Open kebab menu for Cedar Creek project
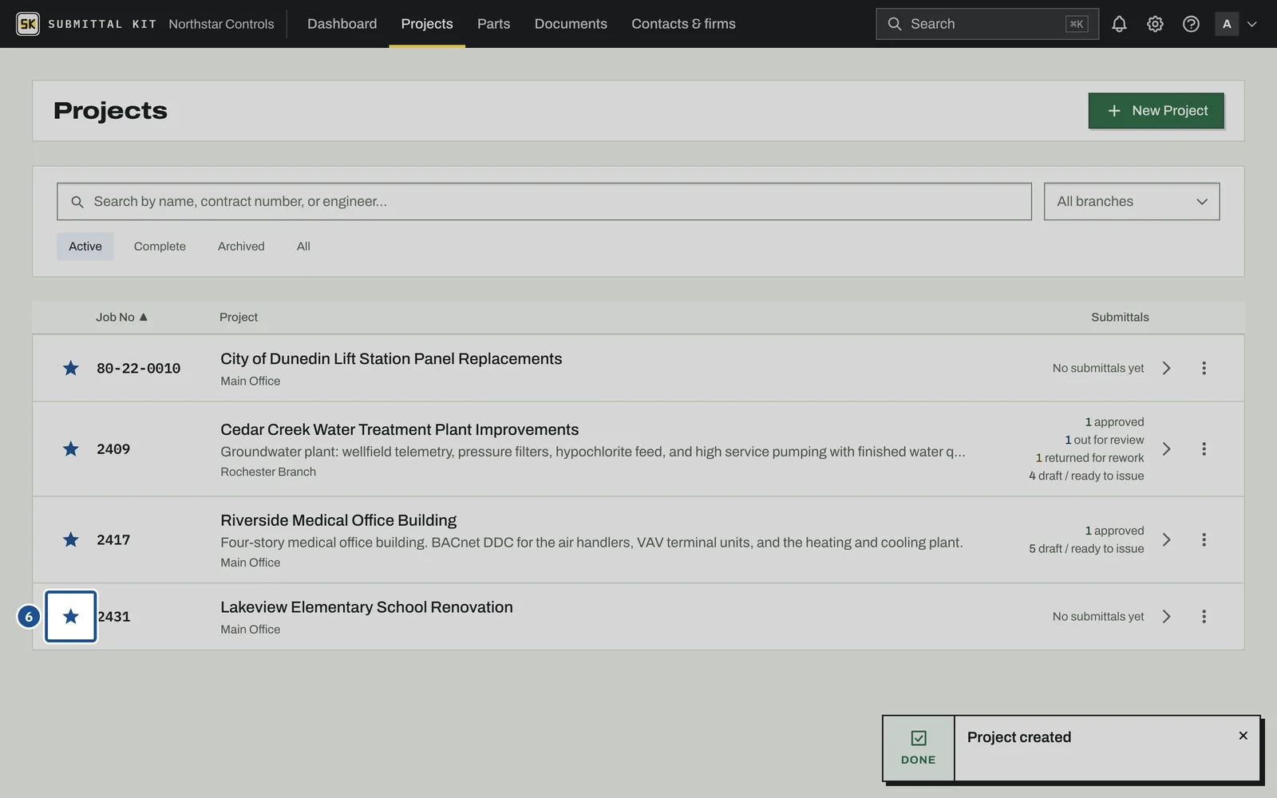1277x798 pixels. coord(1204,448)
